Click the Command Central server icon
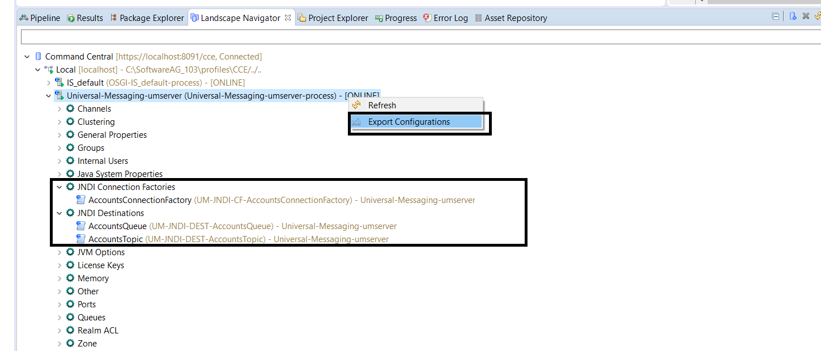Viewport: 821px width, 351px height. [38, 57]
